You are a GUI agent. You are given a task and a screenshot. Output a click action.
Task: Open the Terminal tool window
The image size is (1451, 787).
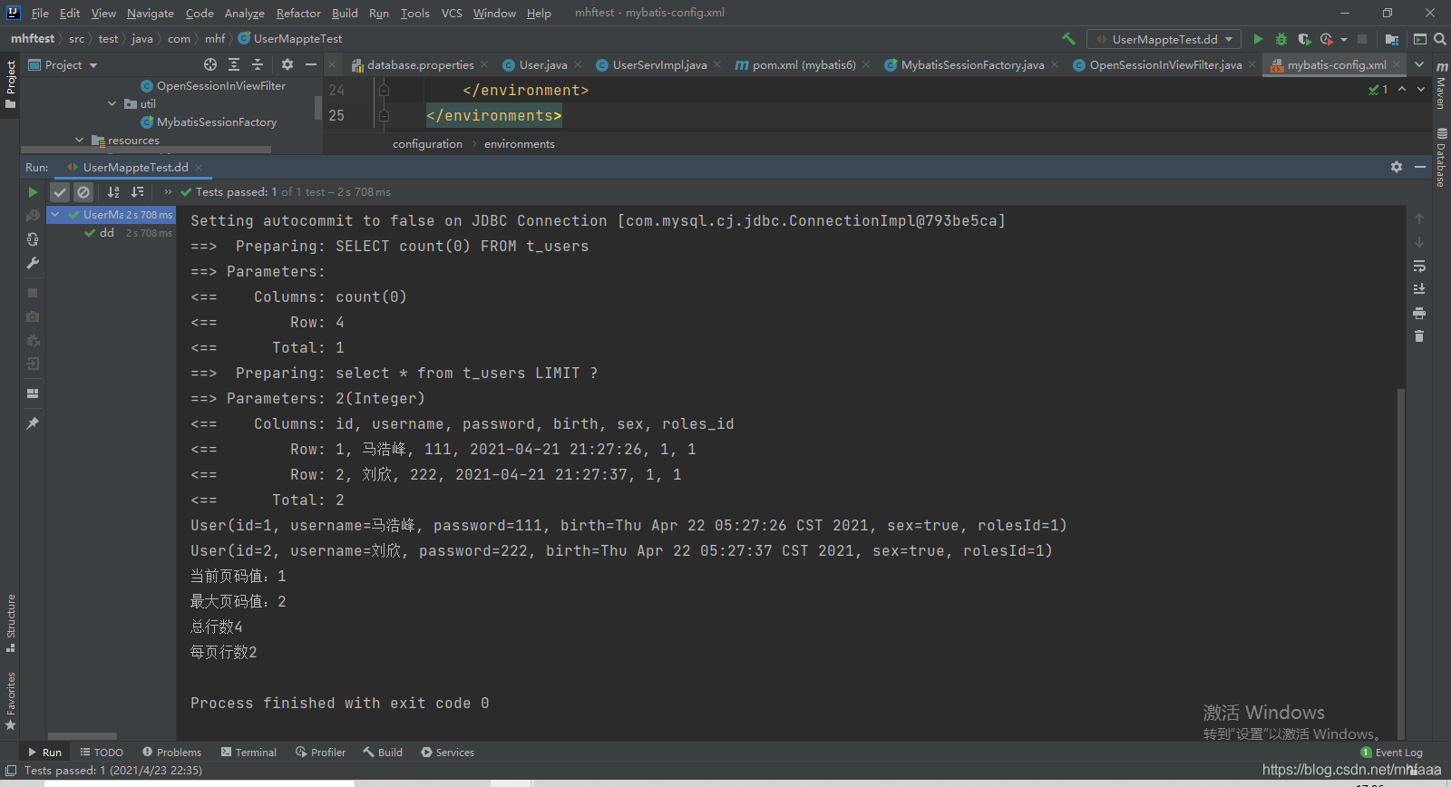coord(248,753)
